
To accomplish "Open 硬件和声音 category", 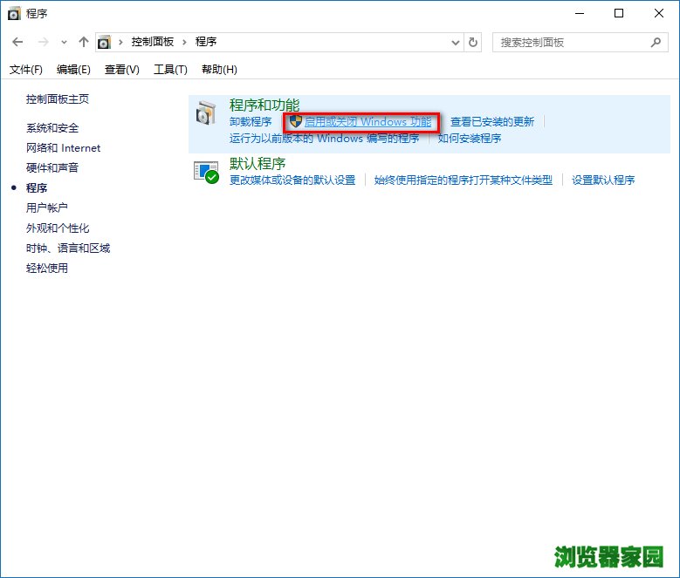I will pos(52,167).
